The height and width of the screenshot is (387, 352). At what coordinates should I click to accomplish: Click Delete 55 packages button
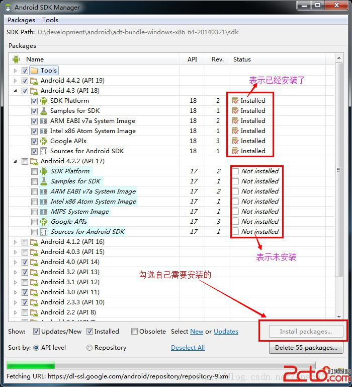coord(306,348)
